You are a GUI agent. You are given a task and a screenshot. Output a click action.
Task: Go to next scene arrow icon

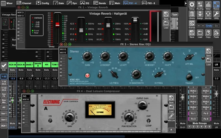click(203, 26)
